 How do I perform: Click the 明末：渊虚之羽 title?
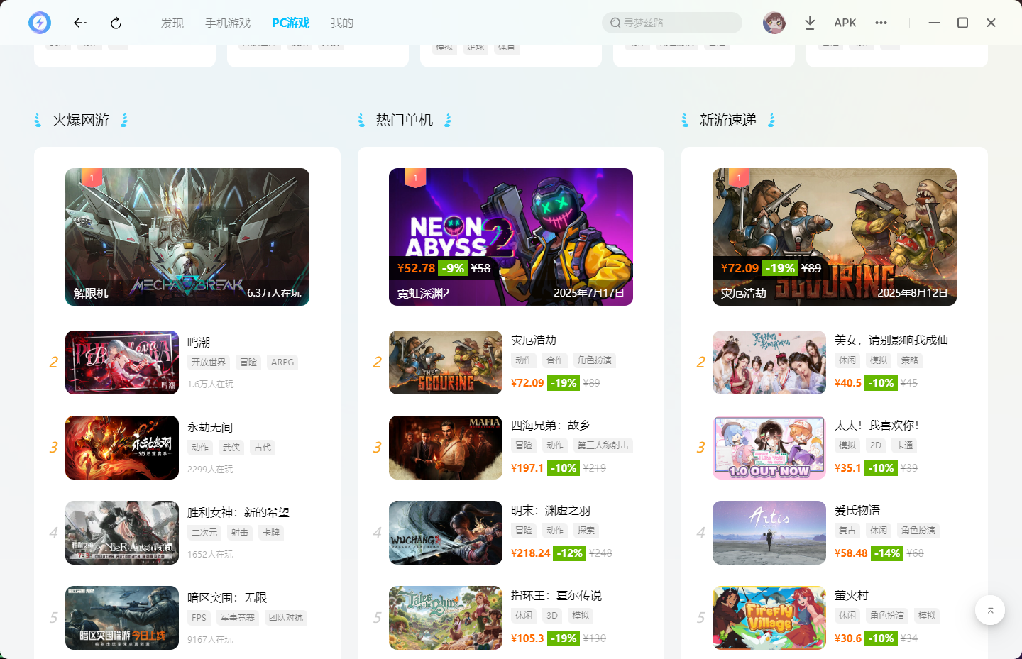pyautogui.click(x=551, y=510)
